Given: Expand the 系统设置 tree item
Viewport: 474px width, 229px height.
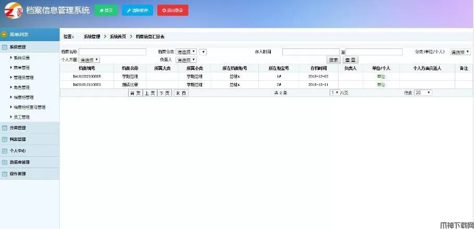Looking at the screenshot, I should point(21,58).
